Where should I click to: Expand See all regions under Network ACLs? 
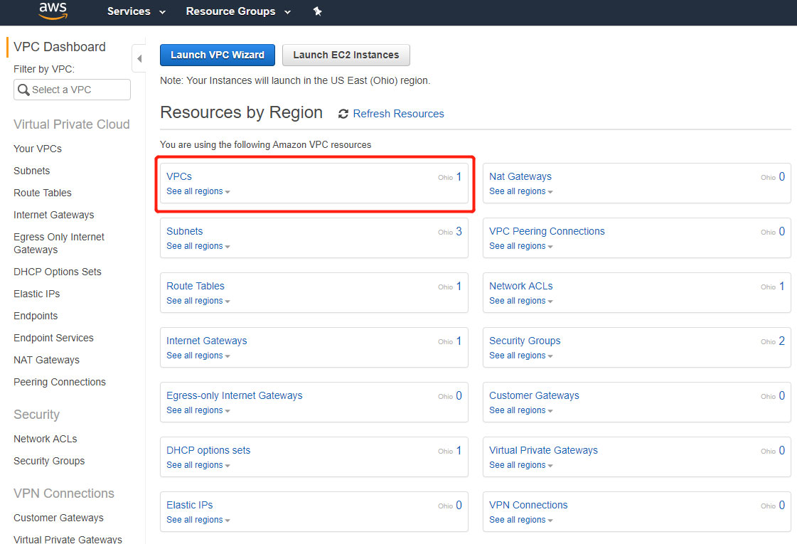click(521, 301)
